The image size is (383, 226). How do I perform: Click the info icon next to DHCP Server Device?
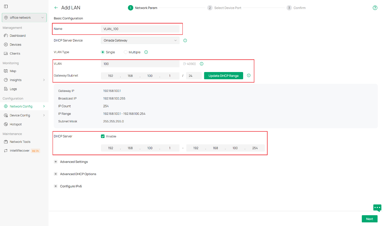point(185,40)
